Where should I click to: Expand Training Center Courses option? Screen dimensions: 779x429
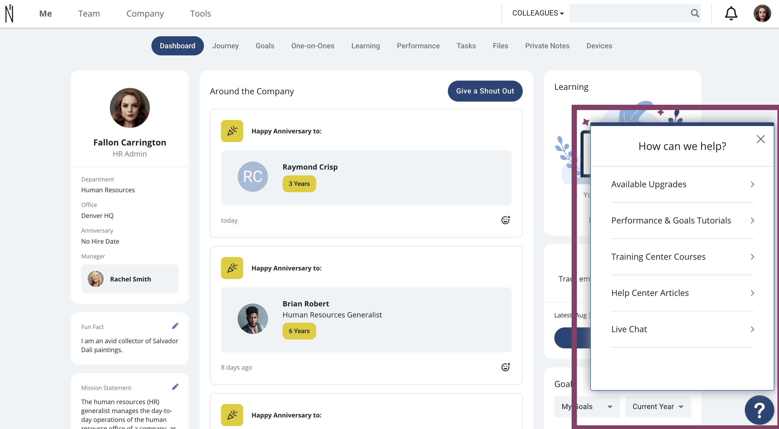[x=682, y=257]
